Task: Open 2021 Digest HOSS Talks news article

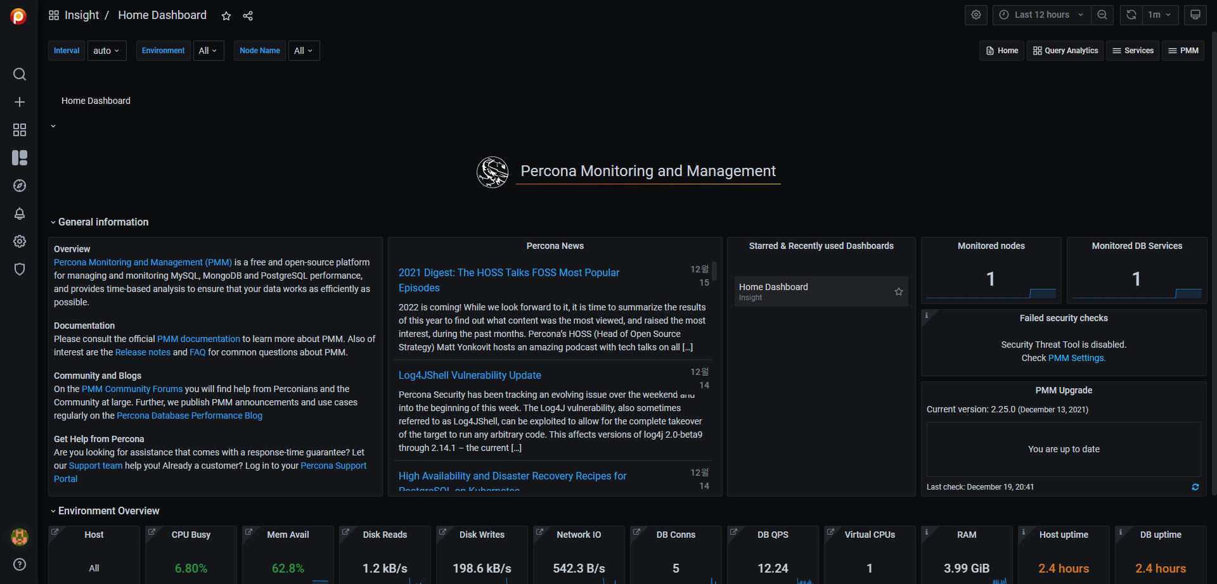Action: click(509, 280)
